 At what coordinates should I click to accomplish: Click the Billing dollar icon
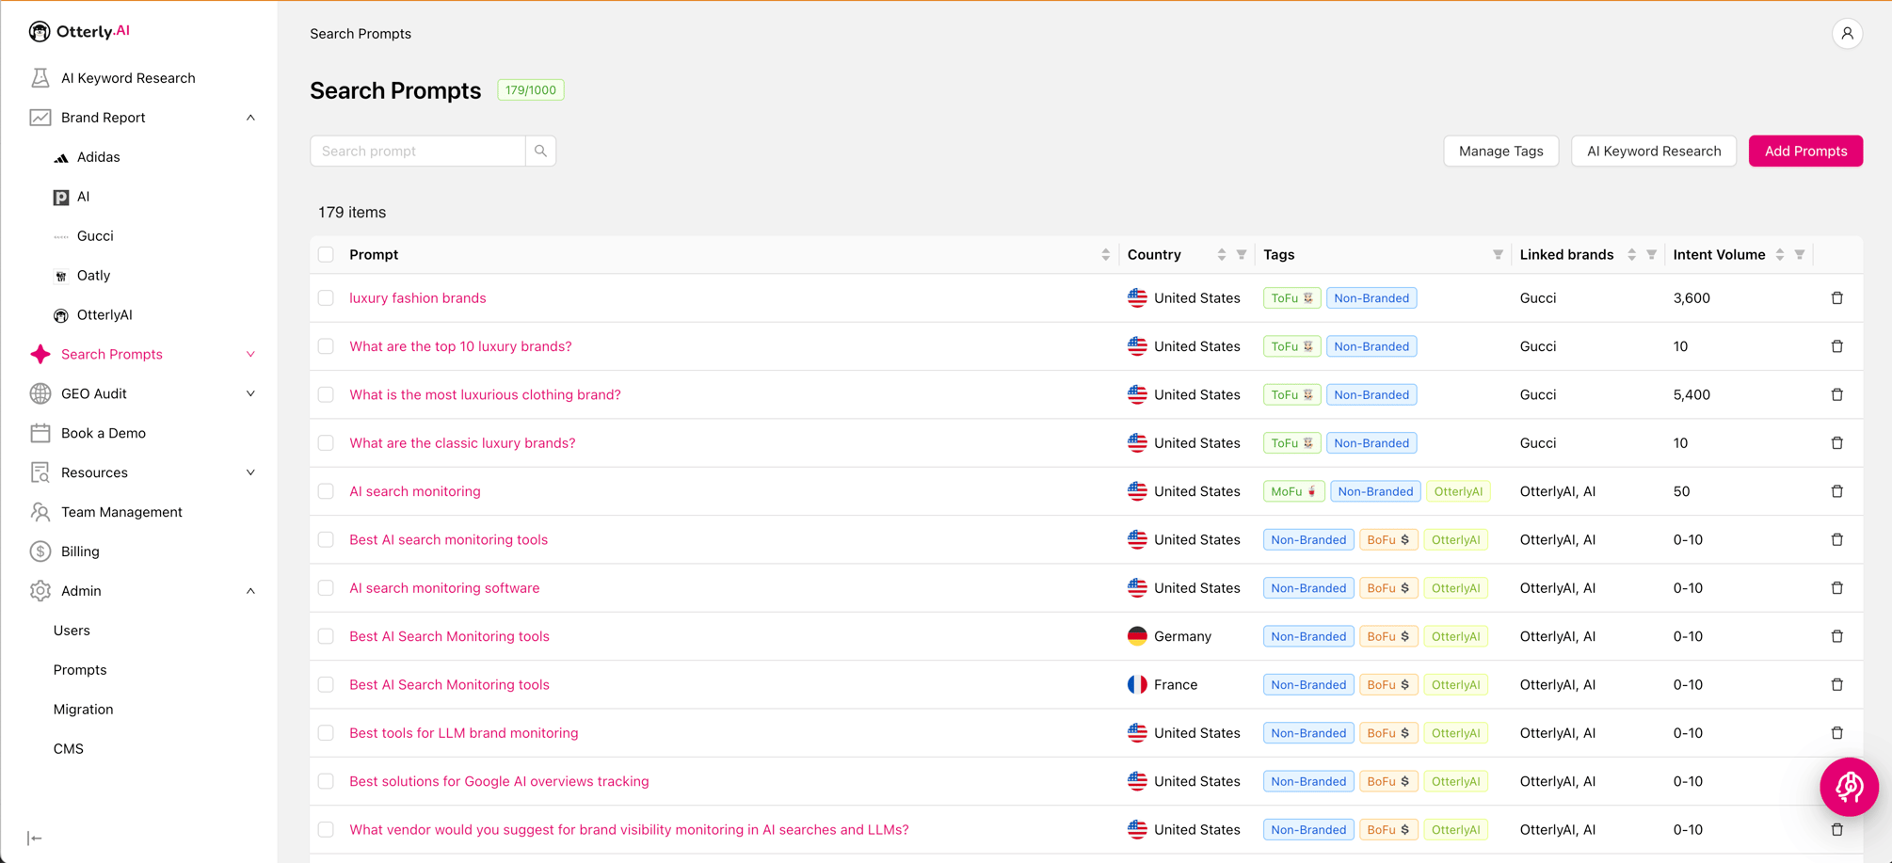(40, 551)
